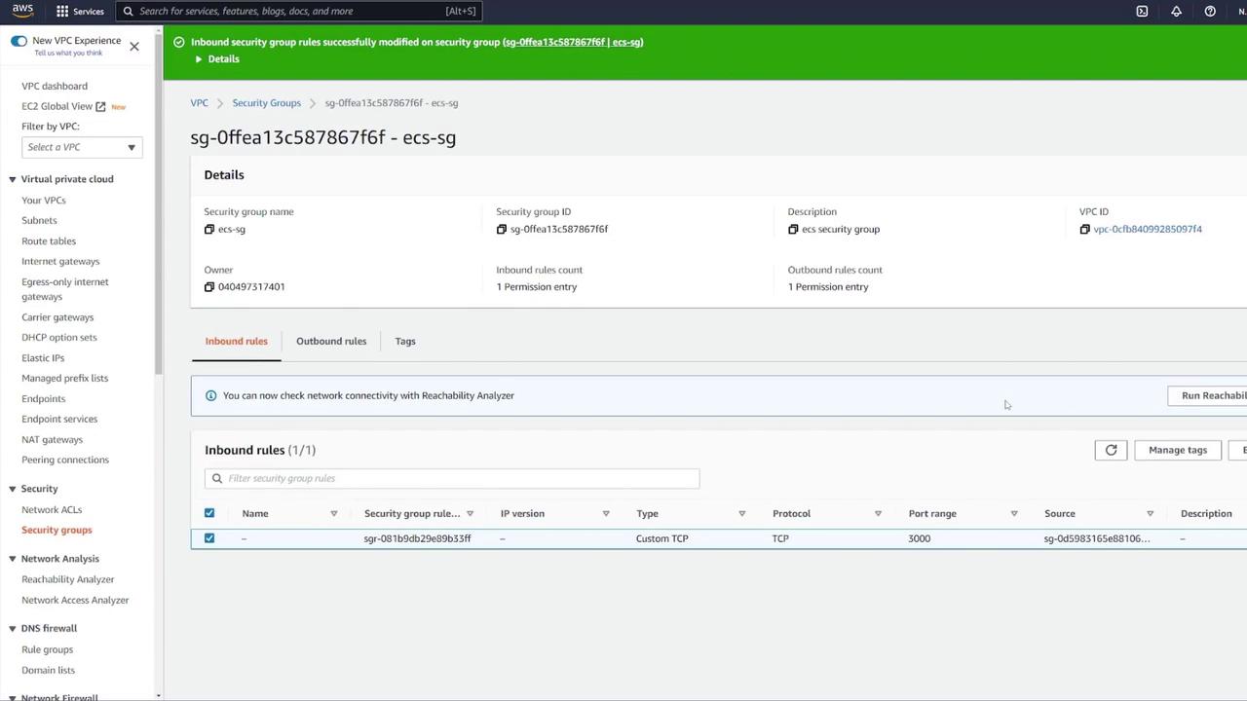This screenshot has height=701, width=1247.
Task: Collapse the Virtual private cloud section
Action: [x=13, y=179]
